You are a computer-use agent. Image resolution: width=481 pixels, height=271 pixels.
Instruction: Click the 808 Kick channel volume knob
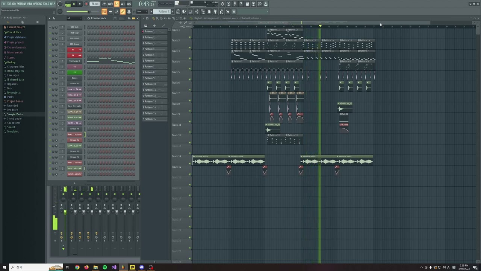[x=56, y=27]
